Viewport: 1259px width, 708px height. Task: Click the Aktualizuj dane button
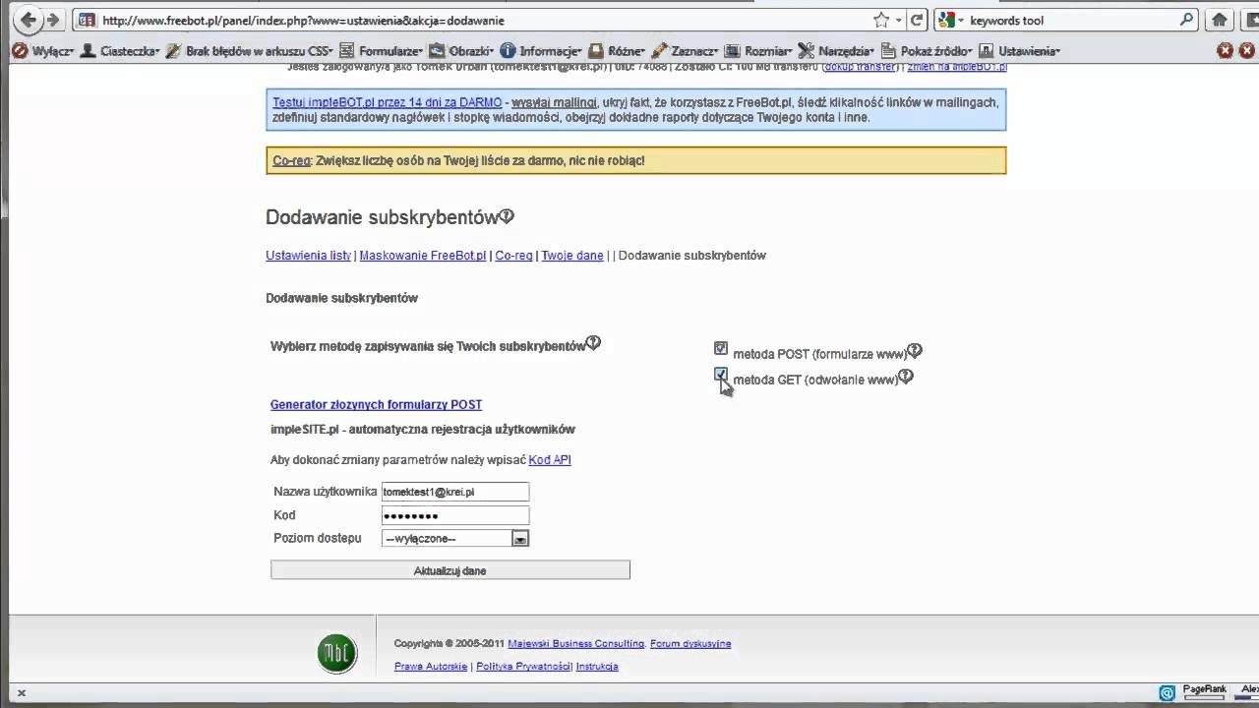(x=450, y=570)
